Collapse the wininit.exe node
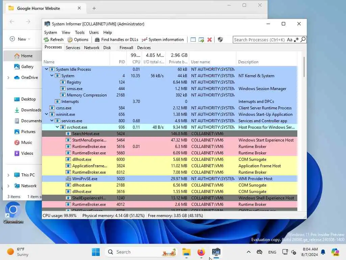Screen dimensions: 346x260 click(46, 114)
